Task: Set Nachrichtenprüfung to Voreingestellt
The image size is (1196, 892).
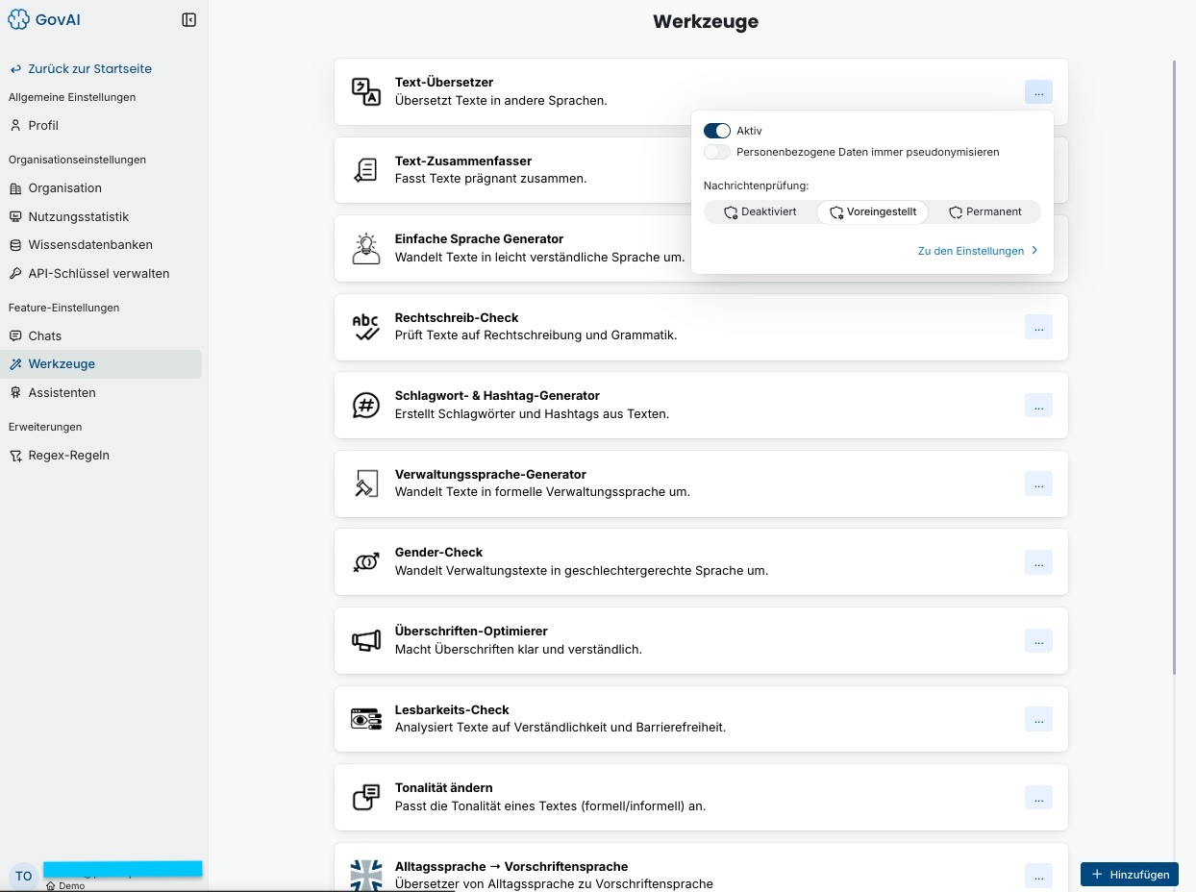Action: click(872, 211)
